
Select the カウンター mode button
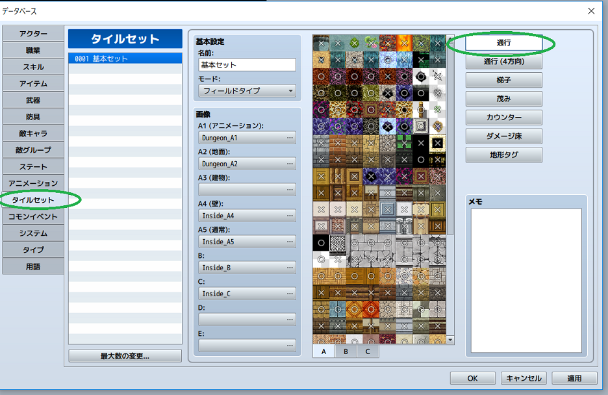(503, 117)
